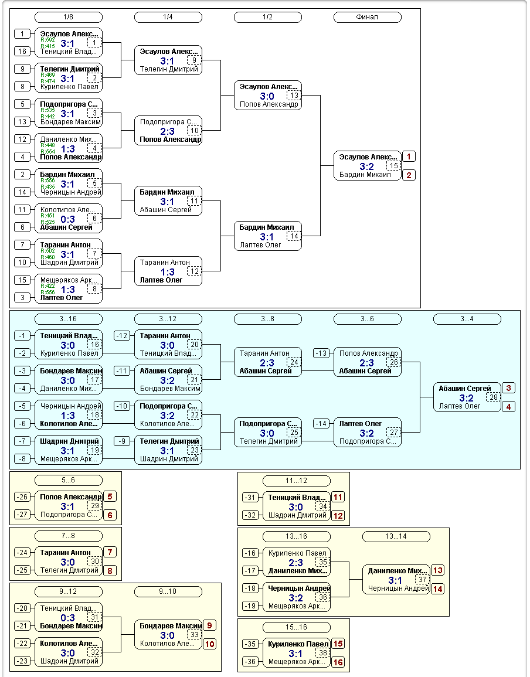530x677 pixels.
Task: Click 3:2 score in the final
Action: pyautogui.click(x=367, y=166)
